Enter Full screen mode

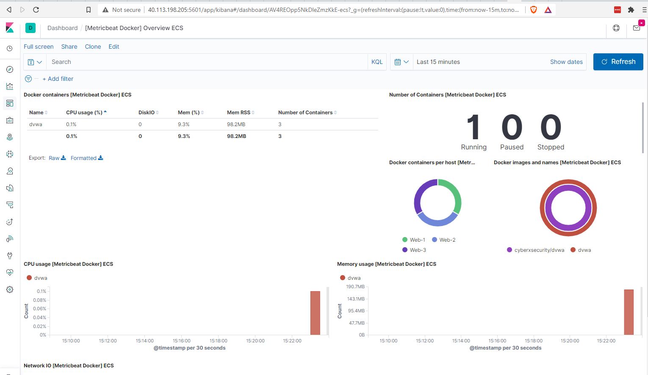click(39, 47)
